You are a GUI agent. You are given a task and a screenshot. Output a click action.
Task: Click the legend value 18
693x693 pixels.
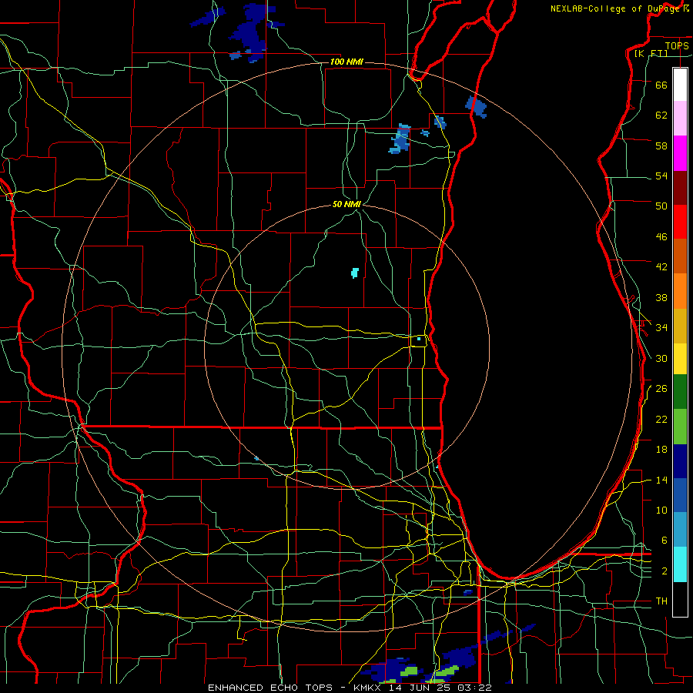coord(661,450)
